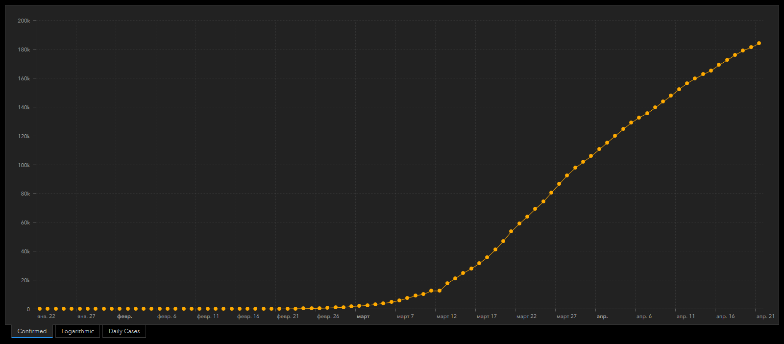
Task: Click the 40k y-axis label
Action: click(25, 251)
